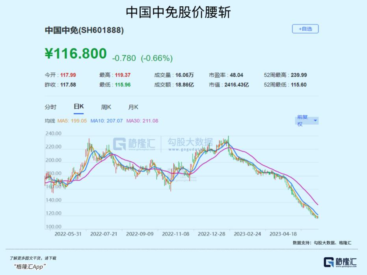Click y-axis label 120.00
The width and height of the screenshot is (367, 275).
[53, 213]
